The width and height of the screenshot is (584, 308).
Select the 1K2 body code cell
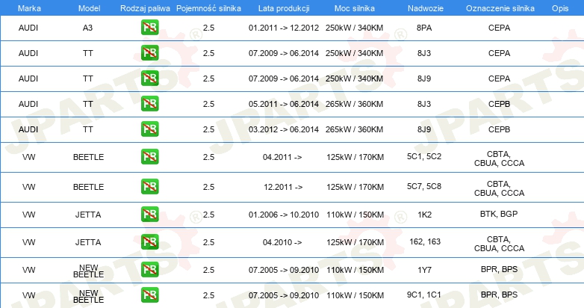(424, 215)
